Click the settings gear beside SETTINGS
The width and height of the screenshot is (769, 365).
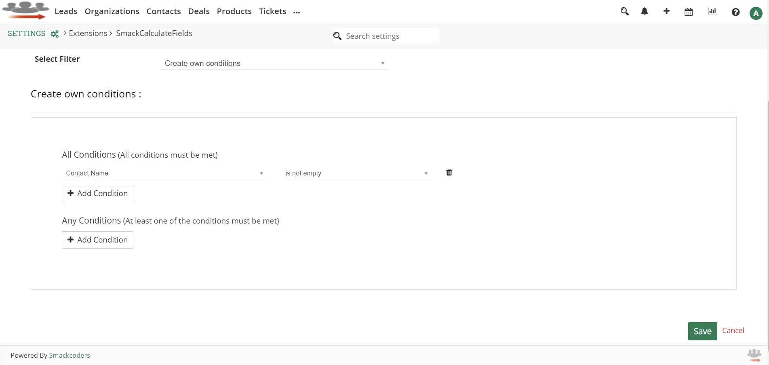[x=55, y=34]
